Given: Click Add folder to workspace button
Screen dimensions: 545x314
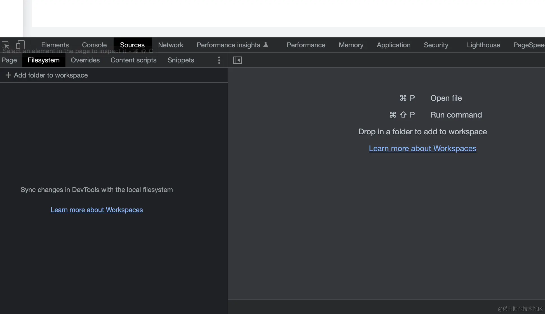Looking at the screenshot, I should [x=51, y=75].
